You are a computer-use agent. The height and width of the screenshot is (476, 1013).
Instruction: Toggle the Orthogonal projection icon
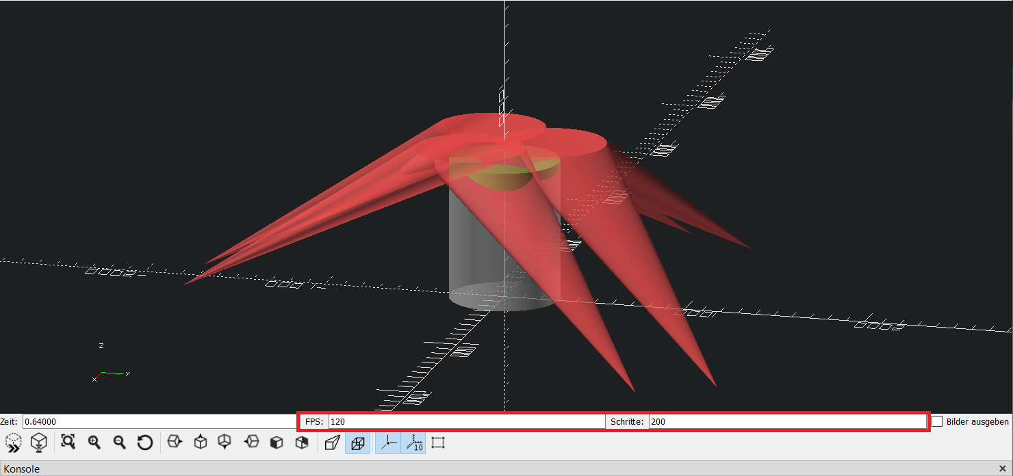coord(357,442)
